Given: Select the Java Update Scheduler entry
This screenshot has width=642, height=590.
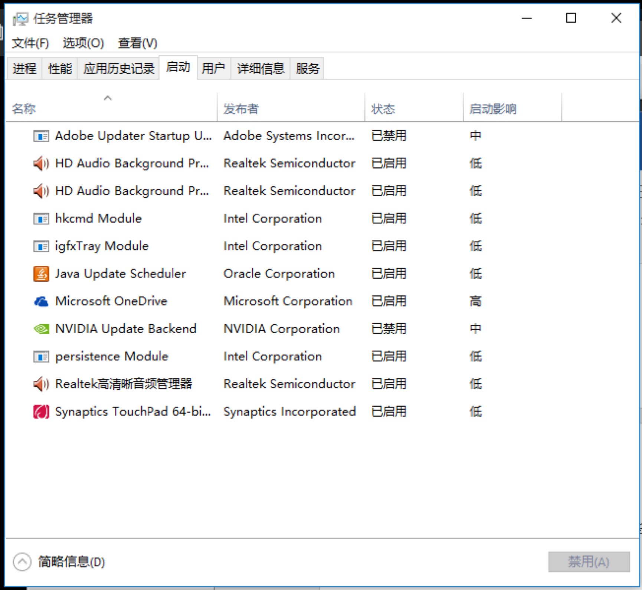Looking at the screenshot, I should (x=121, y=274).
